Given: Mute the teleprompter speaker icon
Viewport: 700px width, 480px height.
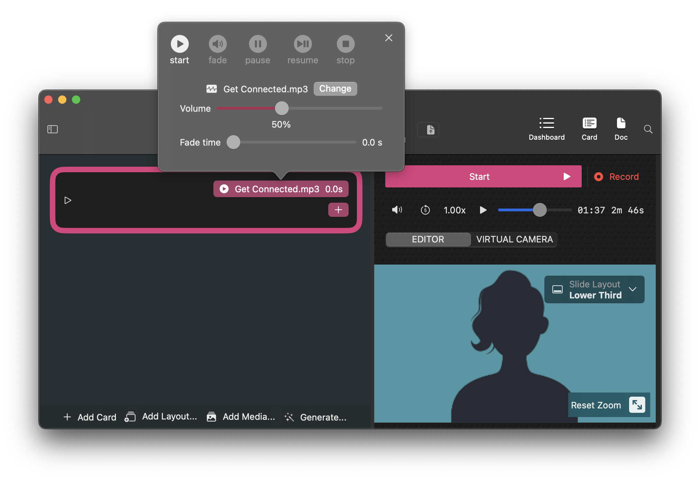Looking at the screenshot, I should (x=397, y=210).
